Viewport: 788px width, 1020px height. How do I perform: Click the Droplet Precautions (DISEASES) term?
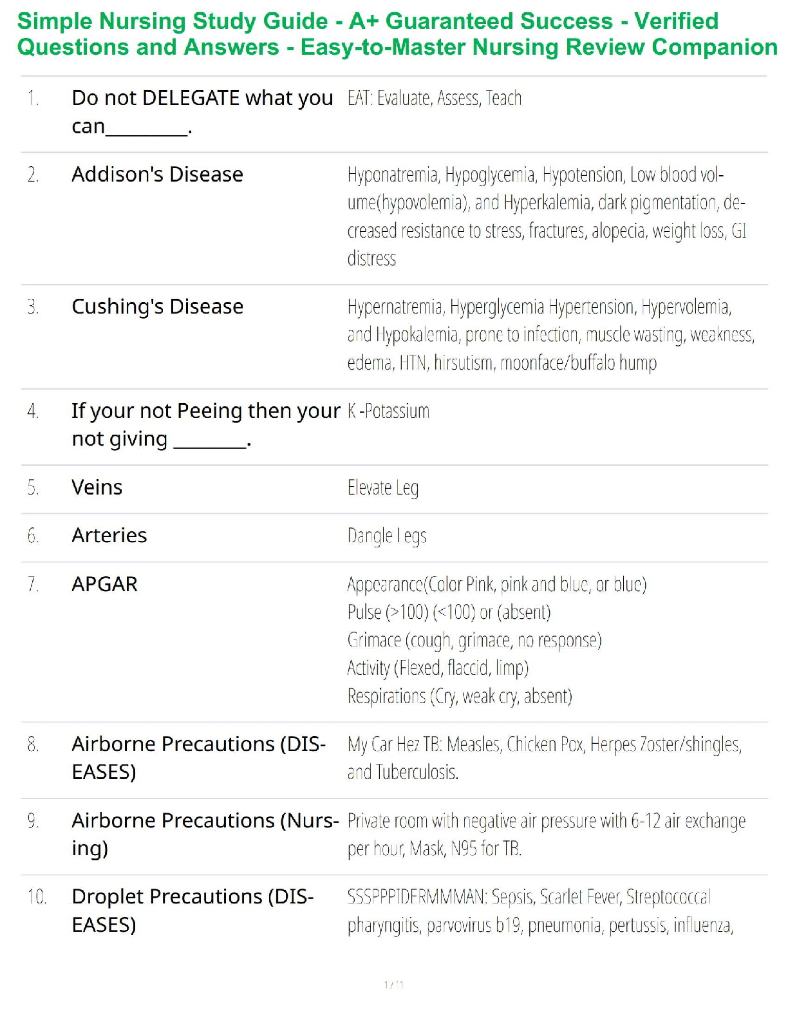tap(192, 911)
